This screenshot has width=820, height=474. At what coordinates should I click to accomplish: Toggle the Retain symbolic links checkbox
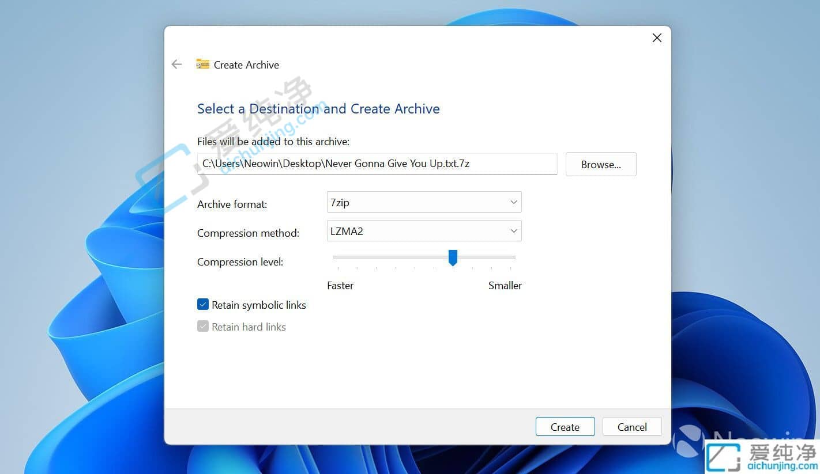click(202, 305)
